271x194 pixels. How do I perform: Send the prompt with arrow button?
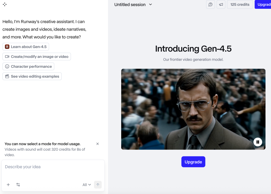click(98, 185)
